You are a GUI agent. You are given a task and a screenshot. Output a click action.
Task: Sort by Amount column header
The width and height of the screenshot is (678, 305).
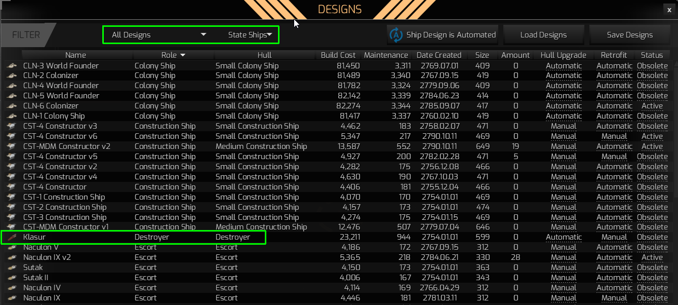pos(515,55)
